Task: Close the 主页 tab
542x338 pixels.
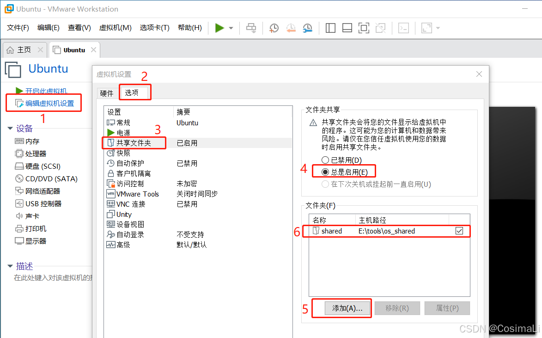Action: [41, 50]
